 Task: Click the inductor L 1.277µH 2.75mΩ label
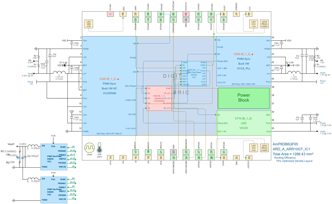(59, 77)
